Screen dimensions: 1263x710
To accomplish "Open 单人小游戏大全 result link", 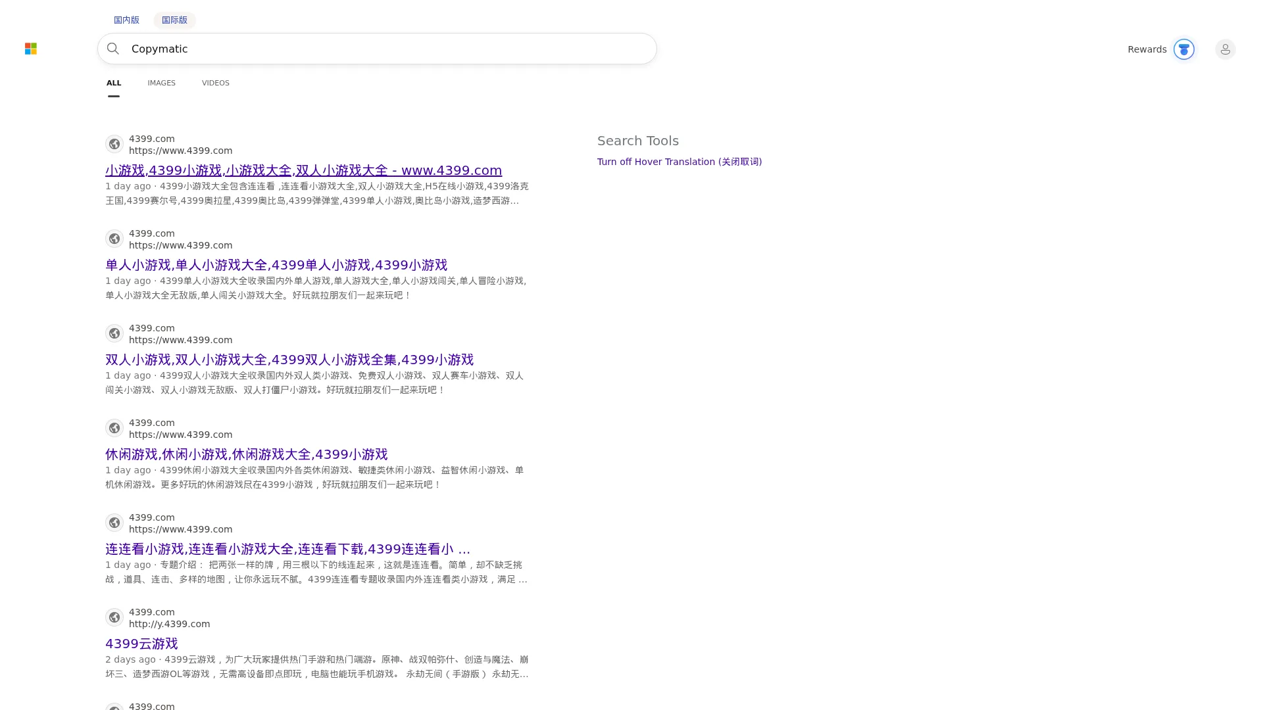I will [276, 265].
